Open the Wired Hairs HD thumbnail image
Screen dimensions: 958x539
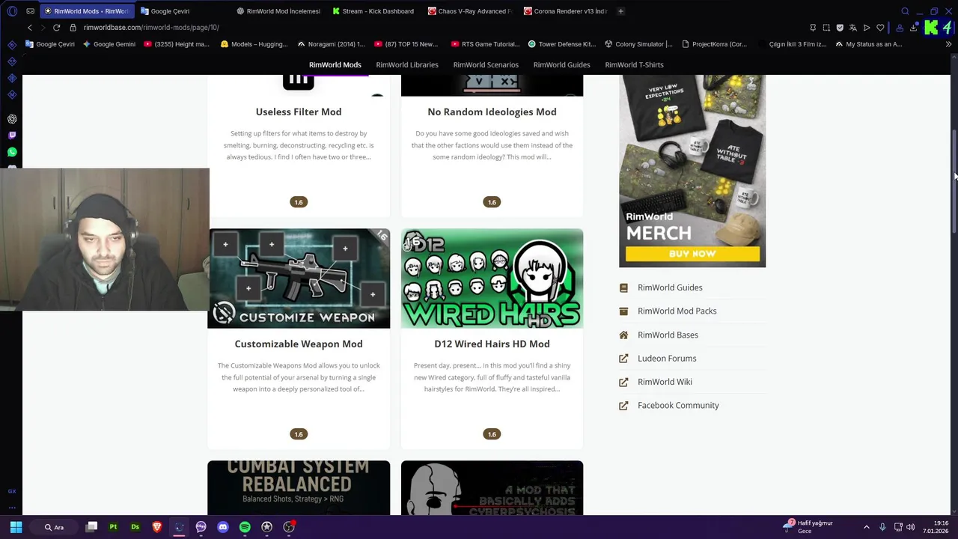pos(492,278)
